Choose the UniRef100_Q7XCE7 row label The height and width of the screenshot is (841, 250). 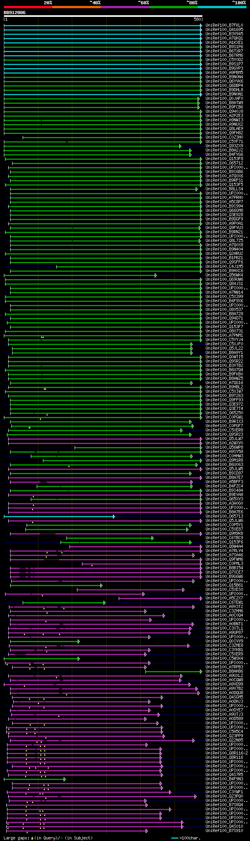point(224,572)
